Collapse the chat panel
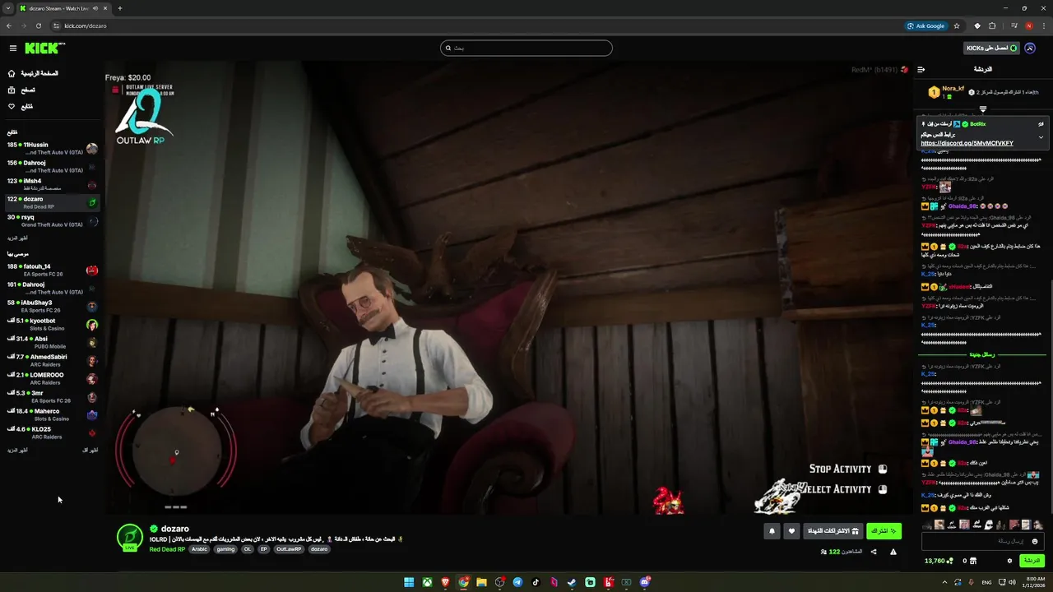This screenshot has height=592, width=1053. tap(921, 69)
